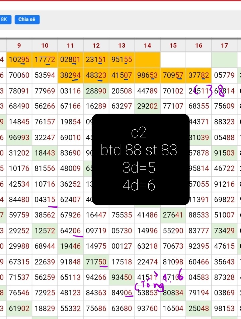Click the highlighted cell 17772
Image resolution: width=241 pixels, height=319 pixels.
(45, 60)
